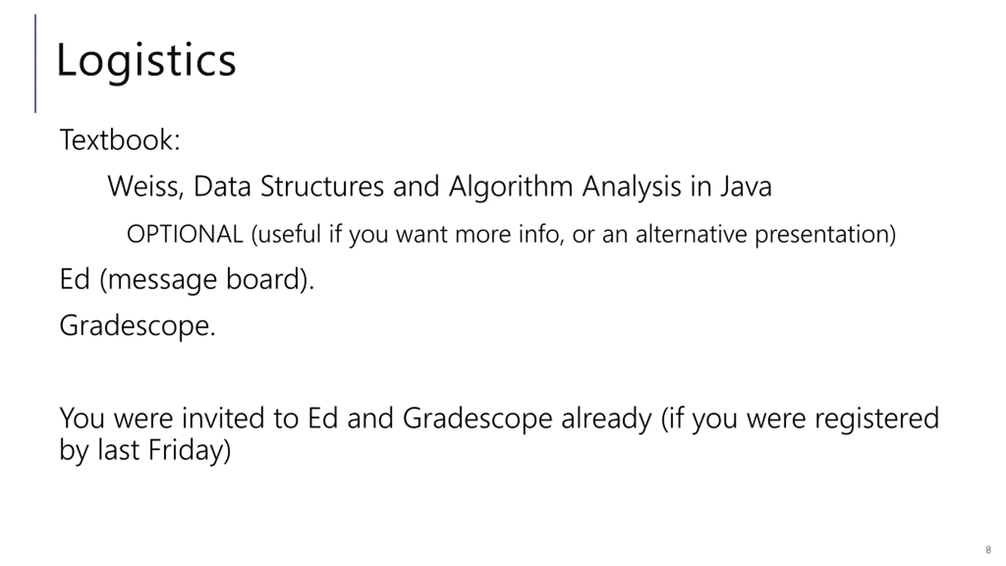The width and height of the screenshot is (1006, 566).
Task: Click the Ed (message board). line
Action: 187,279
